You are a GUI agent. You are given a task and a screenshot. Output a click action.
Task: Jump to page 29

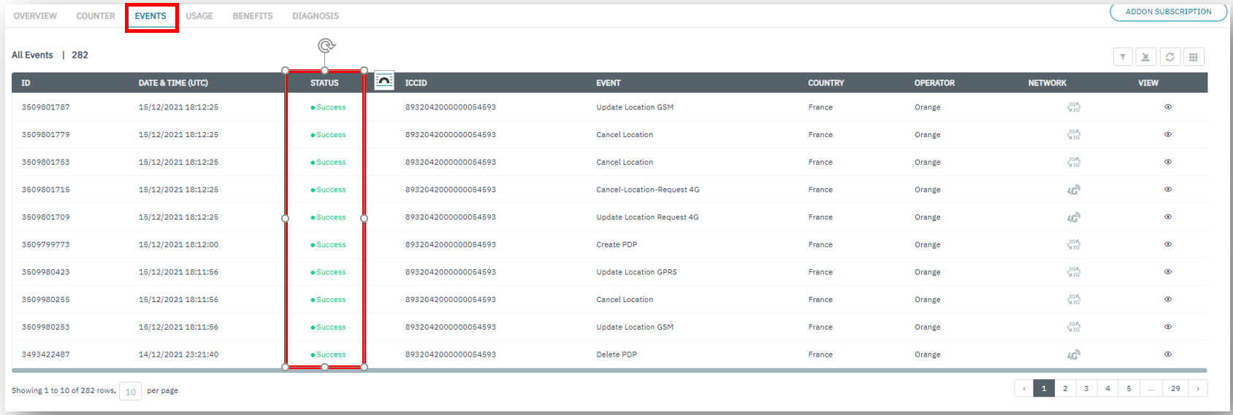1175,389
